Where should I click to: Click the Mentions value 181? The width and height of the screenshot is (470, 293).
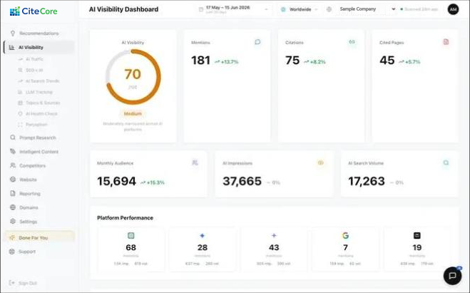pos(200,61)
